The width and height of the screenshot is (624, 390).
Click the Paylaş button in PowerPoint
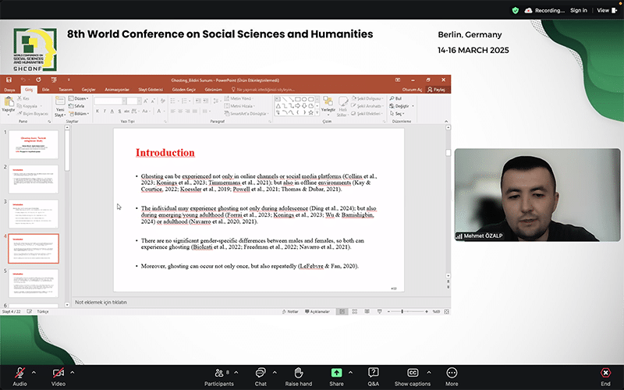[438, 90]
